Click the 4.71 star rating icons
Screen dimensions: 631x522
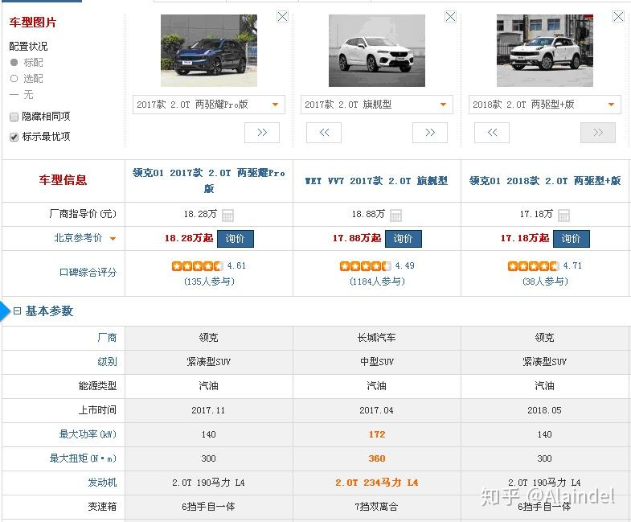point(533,266)
